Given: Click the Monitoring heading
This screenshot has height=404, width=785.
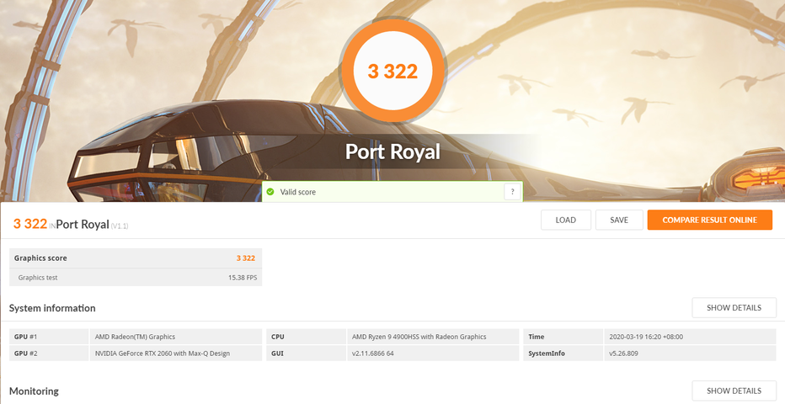Looking at the screenshot, I should (x=34, y=391).
